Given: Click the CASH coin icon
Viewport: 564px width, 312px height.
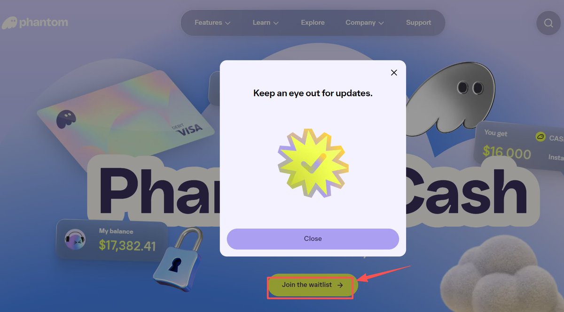Looking at the screenshot, I should coord(540,137).
